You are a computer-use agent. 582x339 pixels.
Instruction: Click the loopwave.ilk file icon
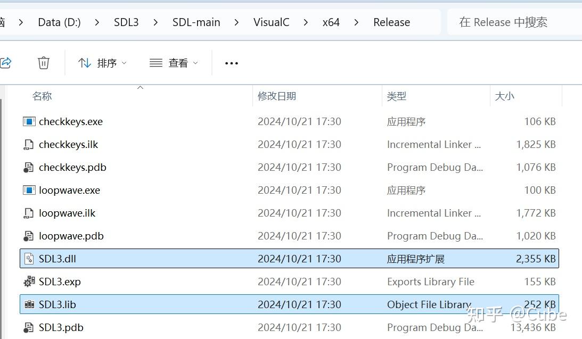pyautogui.click(x=29, y=213)
